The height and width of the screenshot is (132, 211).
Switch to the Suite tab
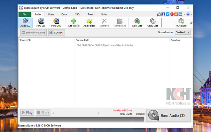click(x=104, y=14)
